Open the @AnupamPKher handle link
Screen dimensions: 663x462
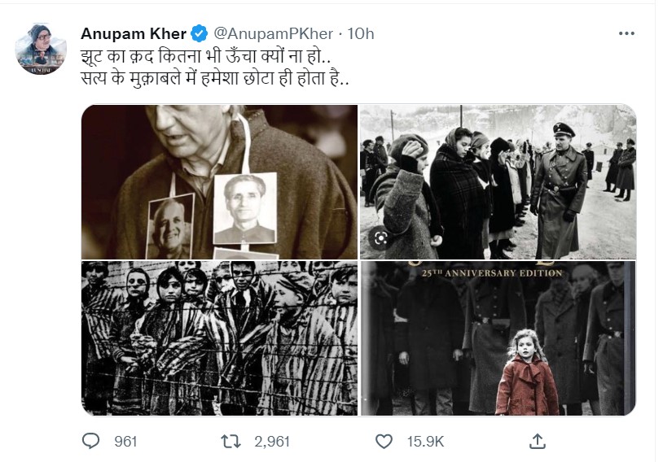click(x=273, y=34)
